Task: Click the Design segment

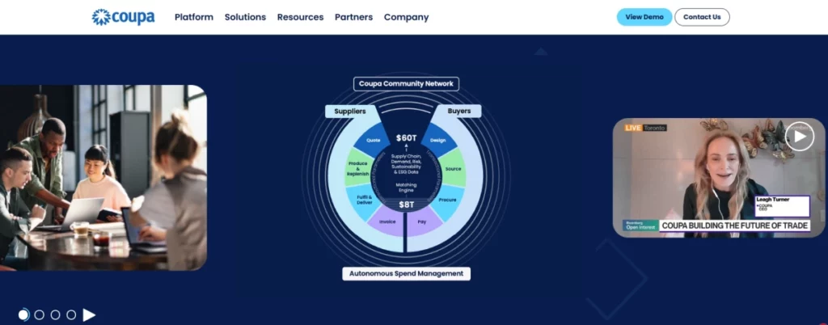Action: click(438, 141)
